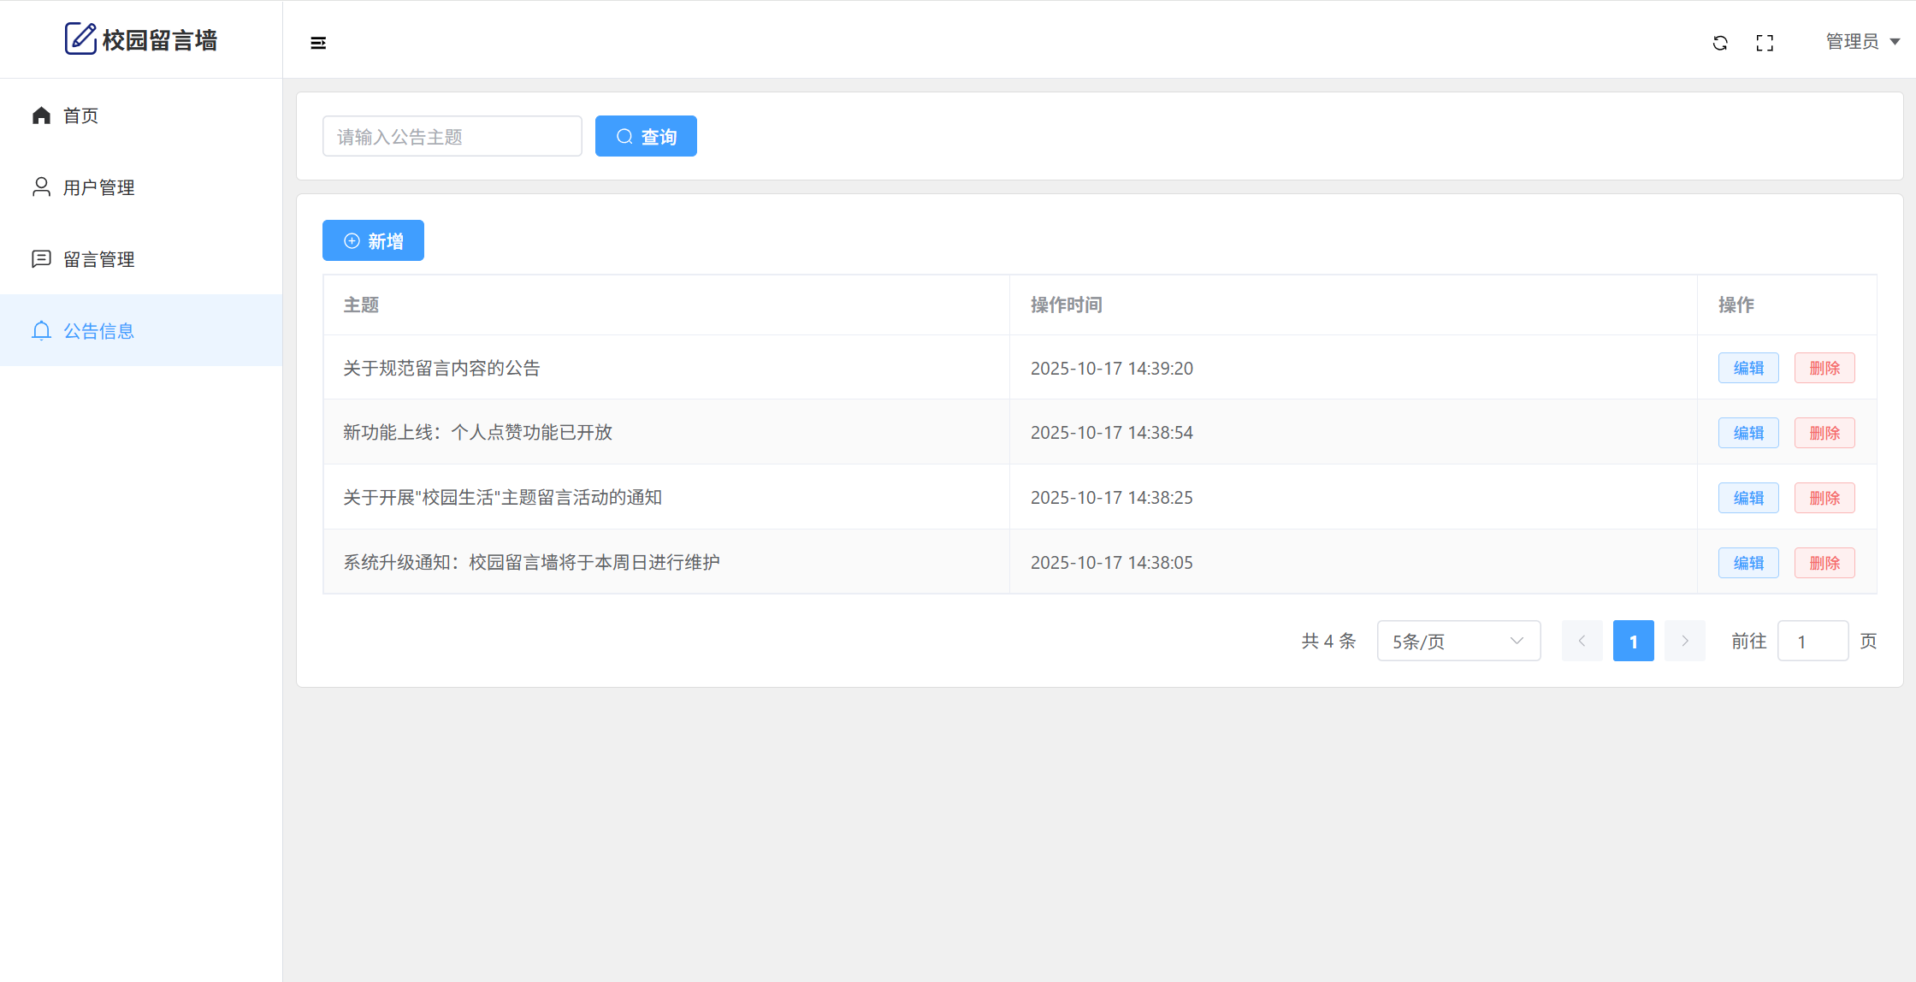Open the 5条/页 page size dropdown

point(1458,641)
